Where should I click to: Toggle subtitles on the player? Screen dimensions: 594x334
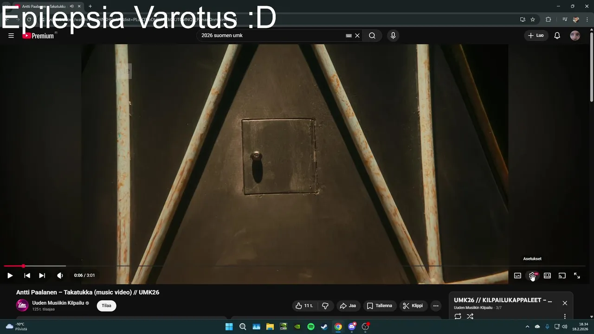517,276
